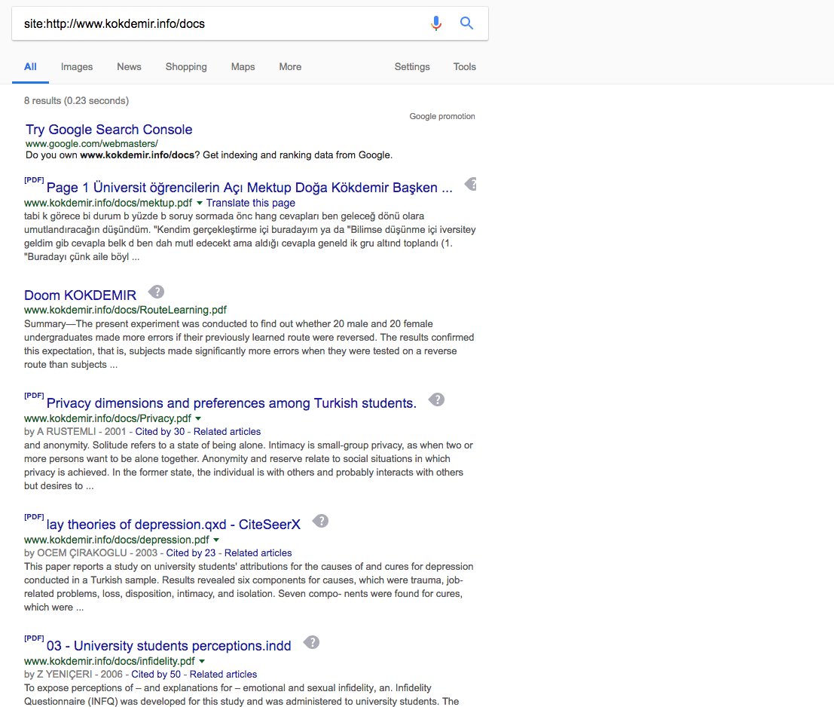Click Cited by 23 link
This screenshot has height=707, width=834.
point(191,552)
